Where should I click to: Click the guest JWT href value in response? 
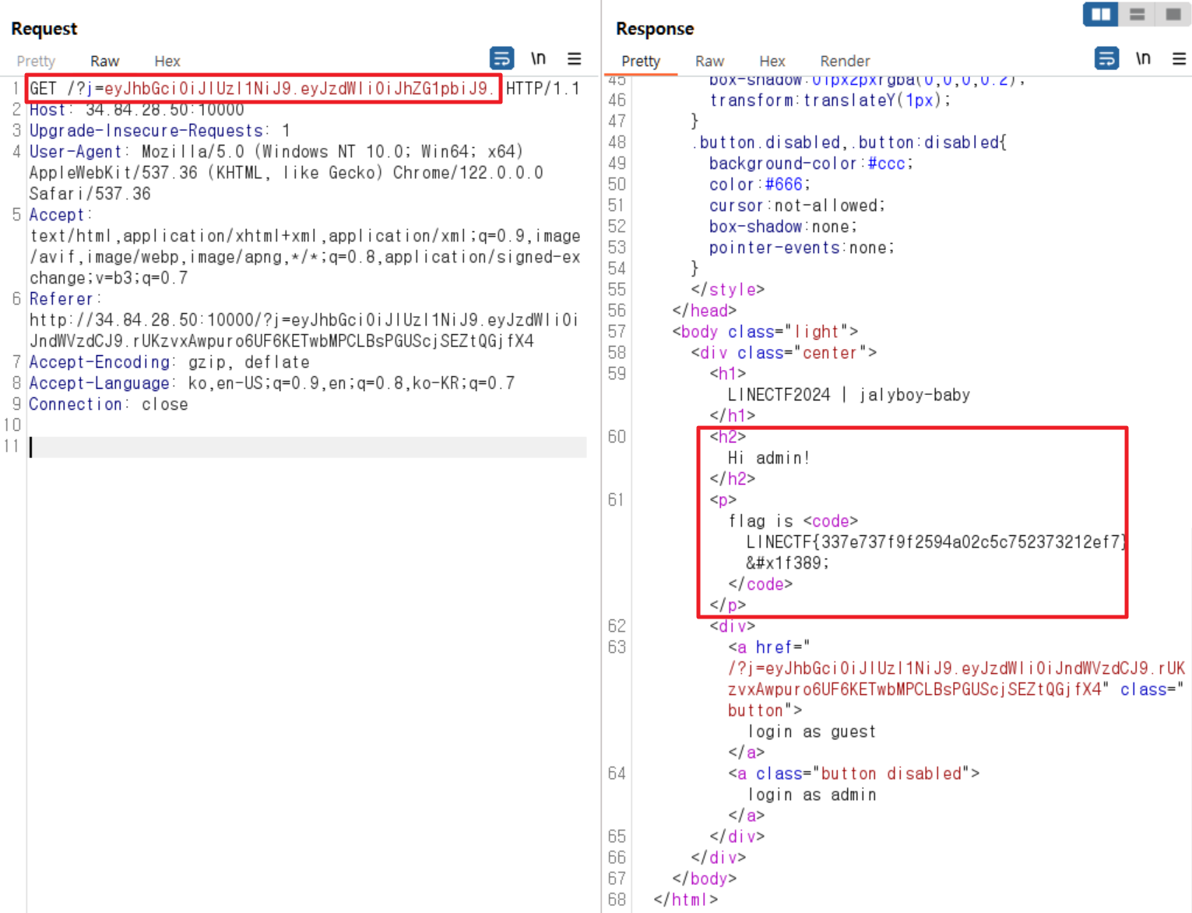tap(956, 679)
